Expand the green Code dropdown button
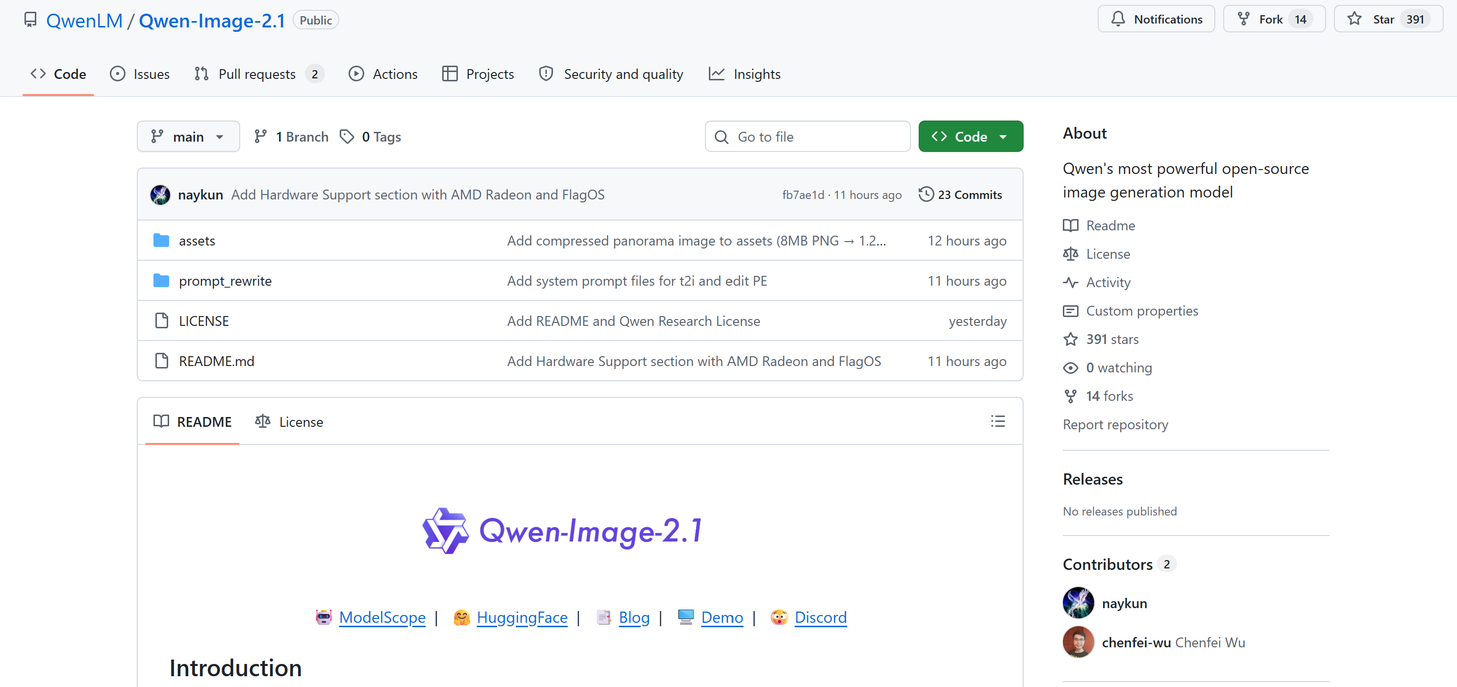This screenshot has height=687, width=1457. tap(971, 137)
